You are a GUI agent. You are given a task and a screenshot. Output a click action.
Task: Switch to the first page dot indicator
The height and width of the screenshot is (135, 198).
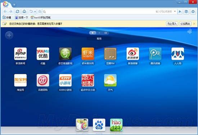pos(93,33)
